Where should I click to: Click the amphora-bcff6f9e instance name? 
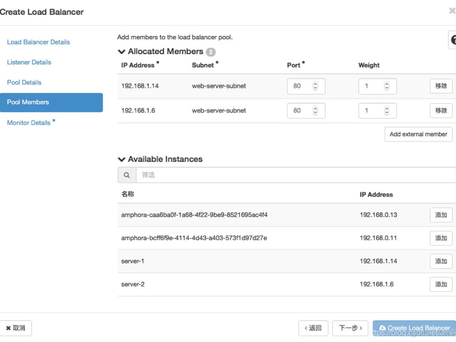click(x=194, y=238)
